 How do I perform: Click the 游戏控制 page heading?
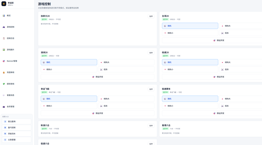(44, 4)
